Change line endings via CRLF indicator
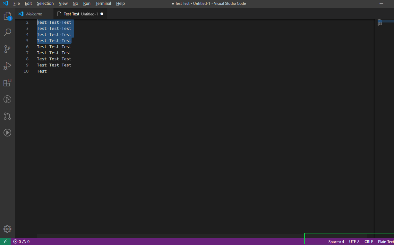The height and width of the screenshot is (245, 394). coord(368,241)
